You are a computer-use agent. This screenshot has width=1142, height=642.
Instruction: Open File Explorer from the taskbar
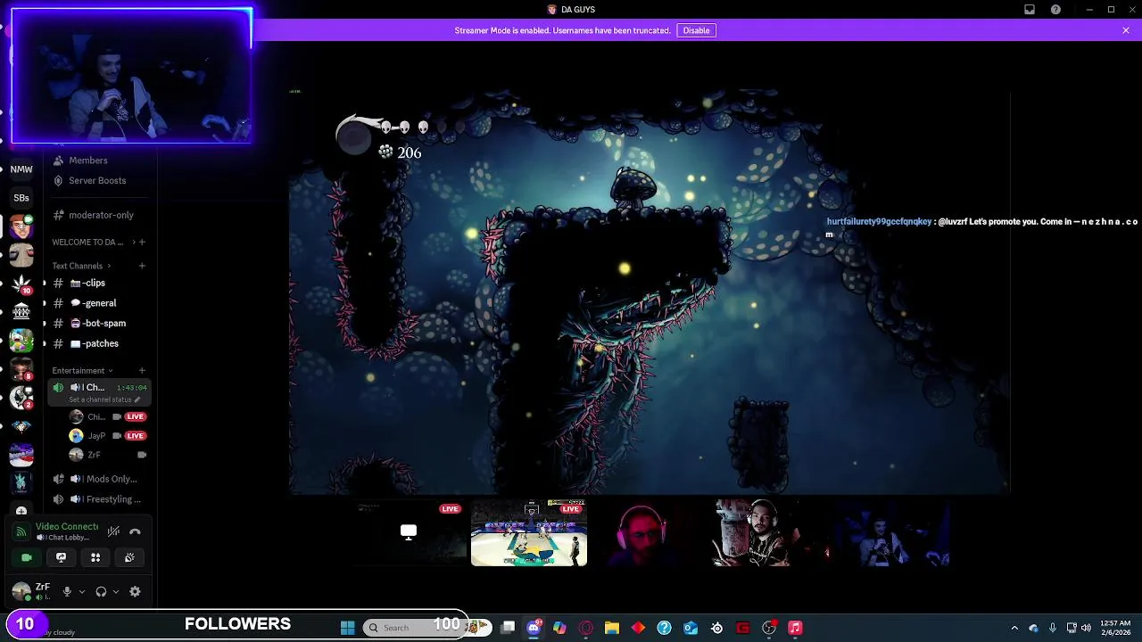[x=612, y=628]
